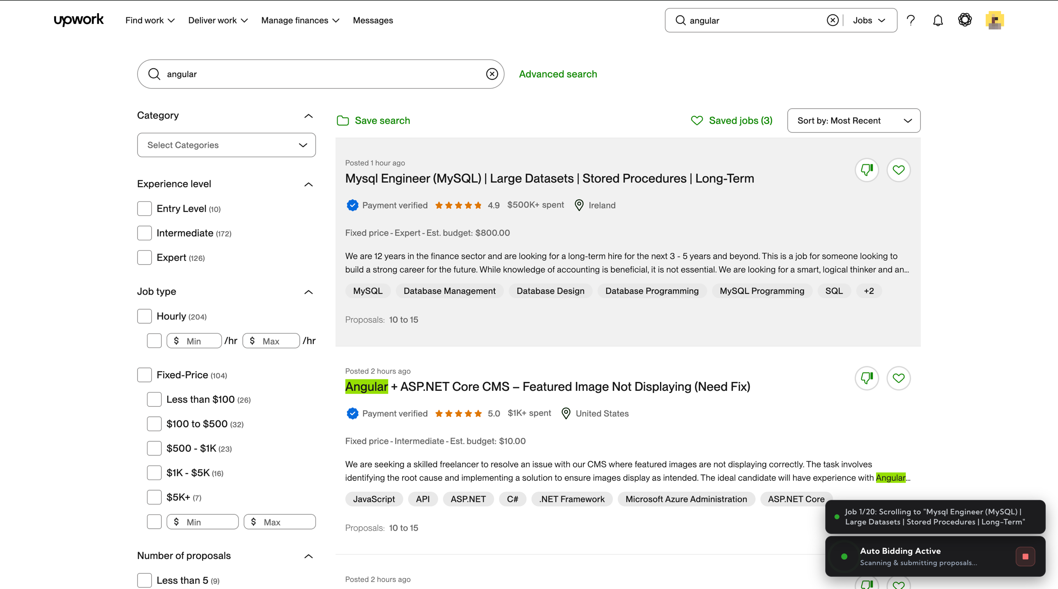The height and width of the screenshot is (589, 1058).
Task: Click the Saved jobs heart icon
Action: [697, 121]
